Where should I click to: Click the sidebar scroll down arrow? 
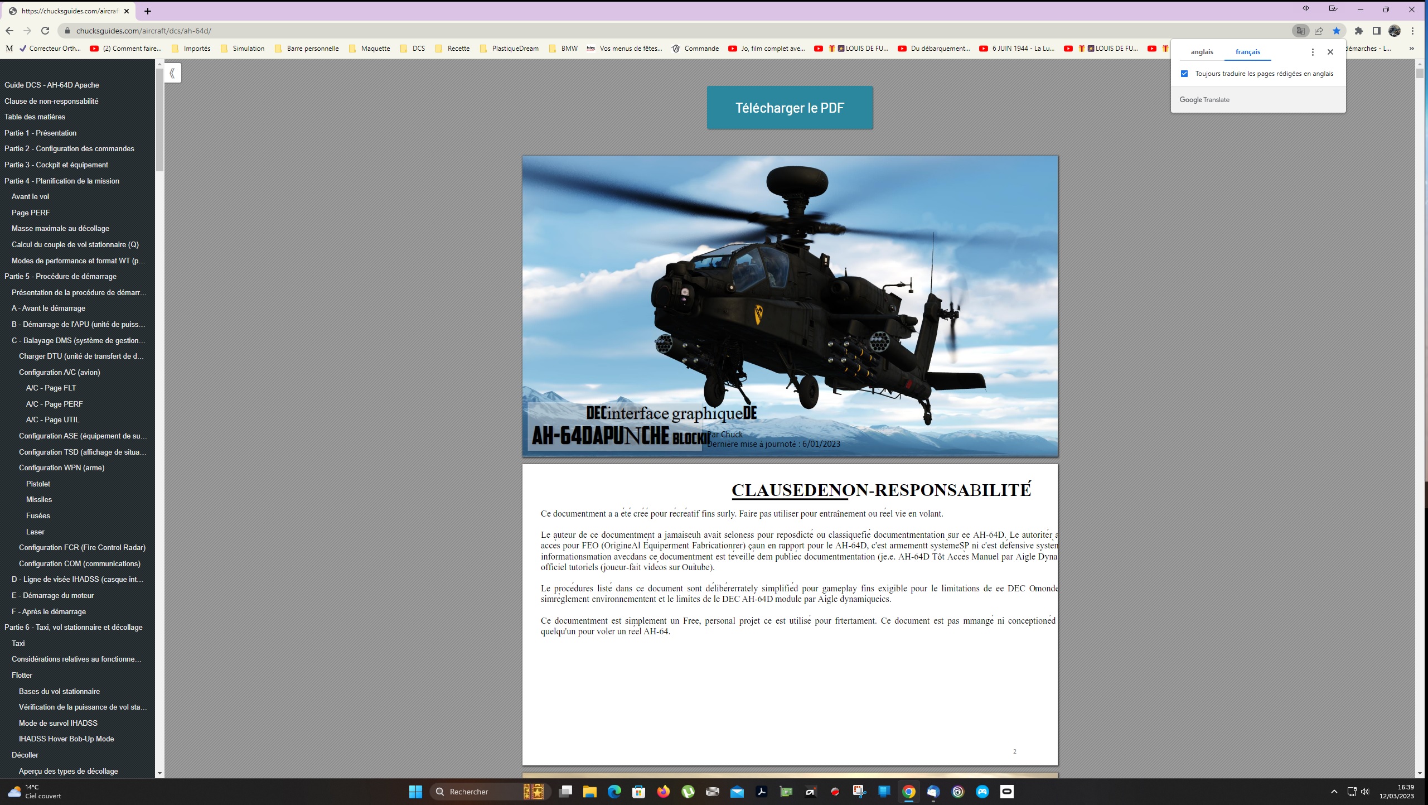(159, 773)
